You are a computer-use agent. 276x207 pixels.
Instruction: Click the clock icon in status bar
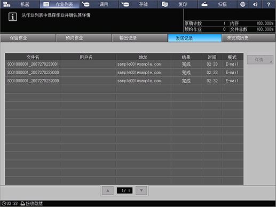point(4,203)
